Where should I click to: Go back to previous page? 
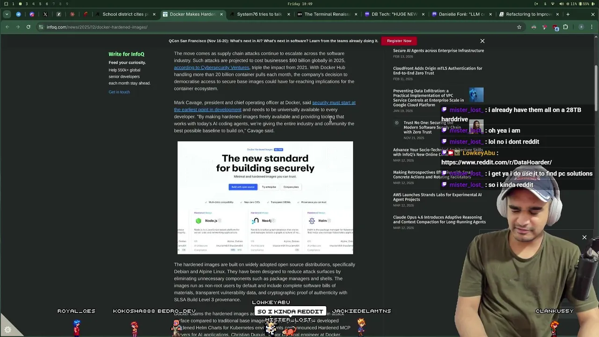pyautogui.click(x=7, y=27)
